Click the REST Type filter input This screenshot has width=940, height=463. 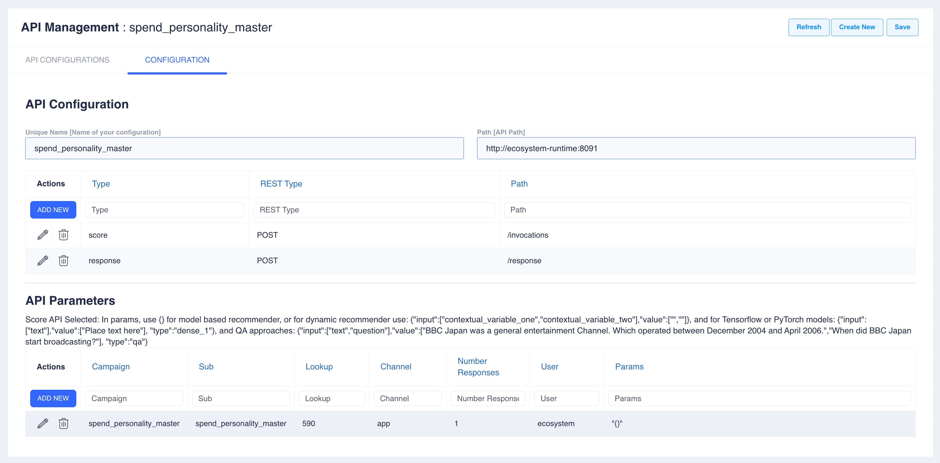click(374, 210)
